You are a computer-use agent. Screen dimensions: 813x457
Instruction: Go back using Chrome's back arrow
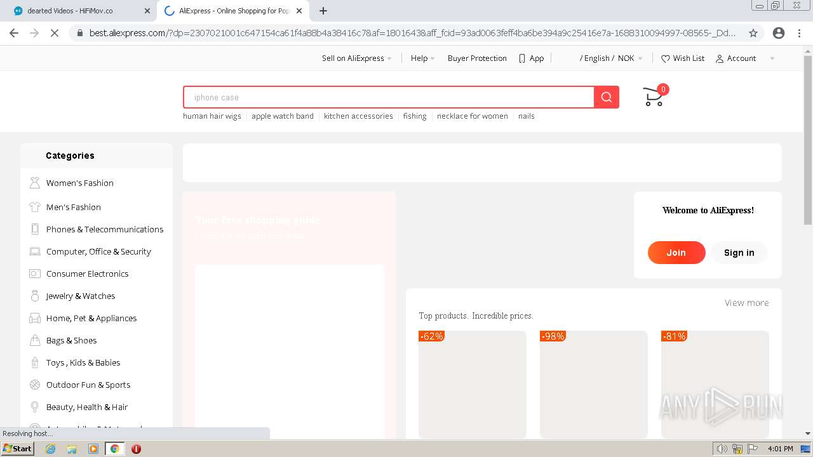tap(14, 33)
